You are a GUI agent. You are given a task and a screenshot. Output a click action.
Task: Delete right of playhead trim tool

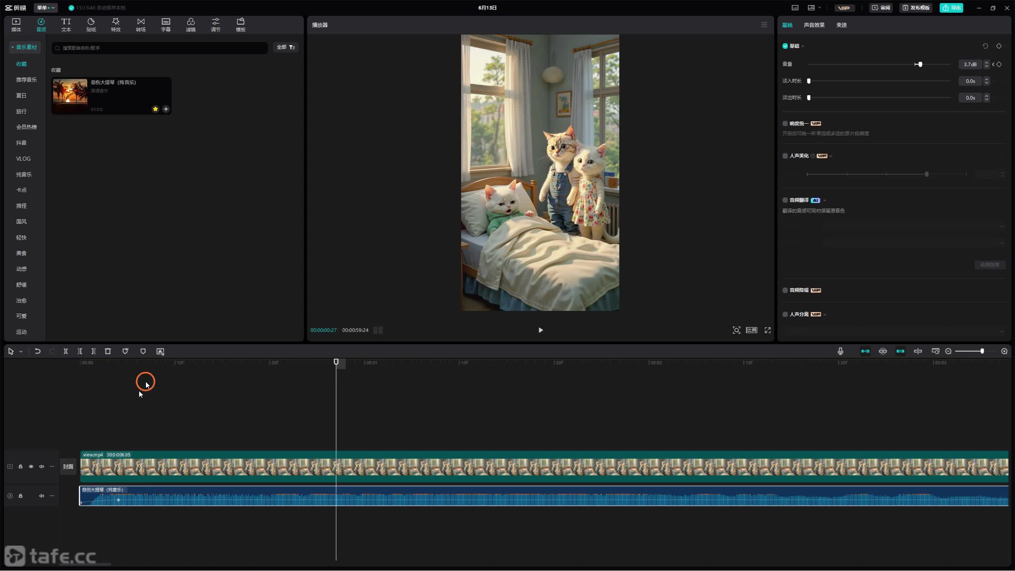point(94,351)
